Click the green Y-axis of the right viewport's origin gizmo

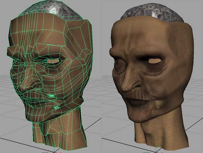tap(156, 148)
